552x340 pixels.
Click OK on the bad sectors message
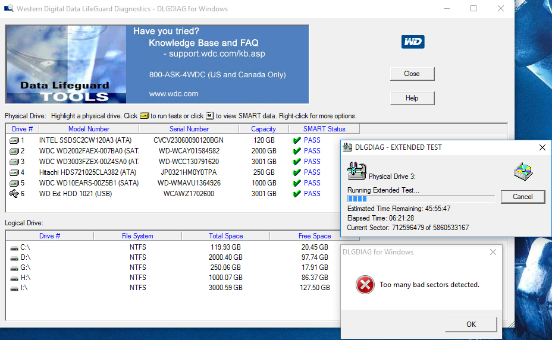pyautogui.click(x=471, y=325)
